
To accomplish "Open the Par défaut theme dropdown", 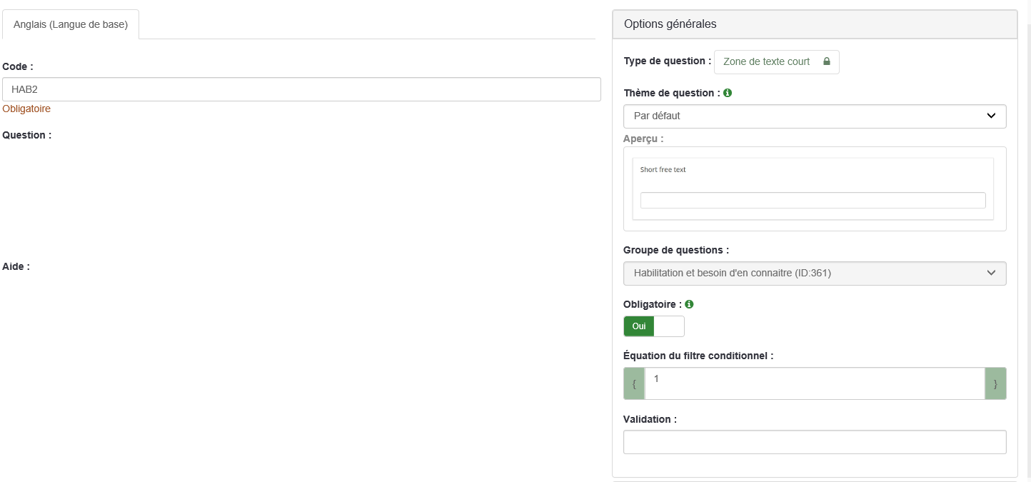I will click(814, 116).
